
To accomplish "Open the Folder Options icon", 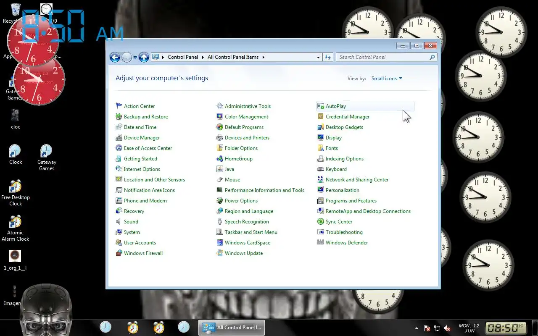I will pyautogui.click(x=220, y=148).
